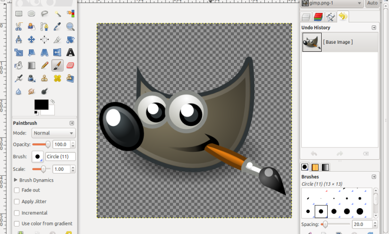Click the Auto button

pyautogui.click(x=372, y=3)
